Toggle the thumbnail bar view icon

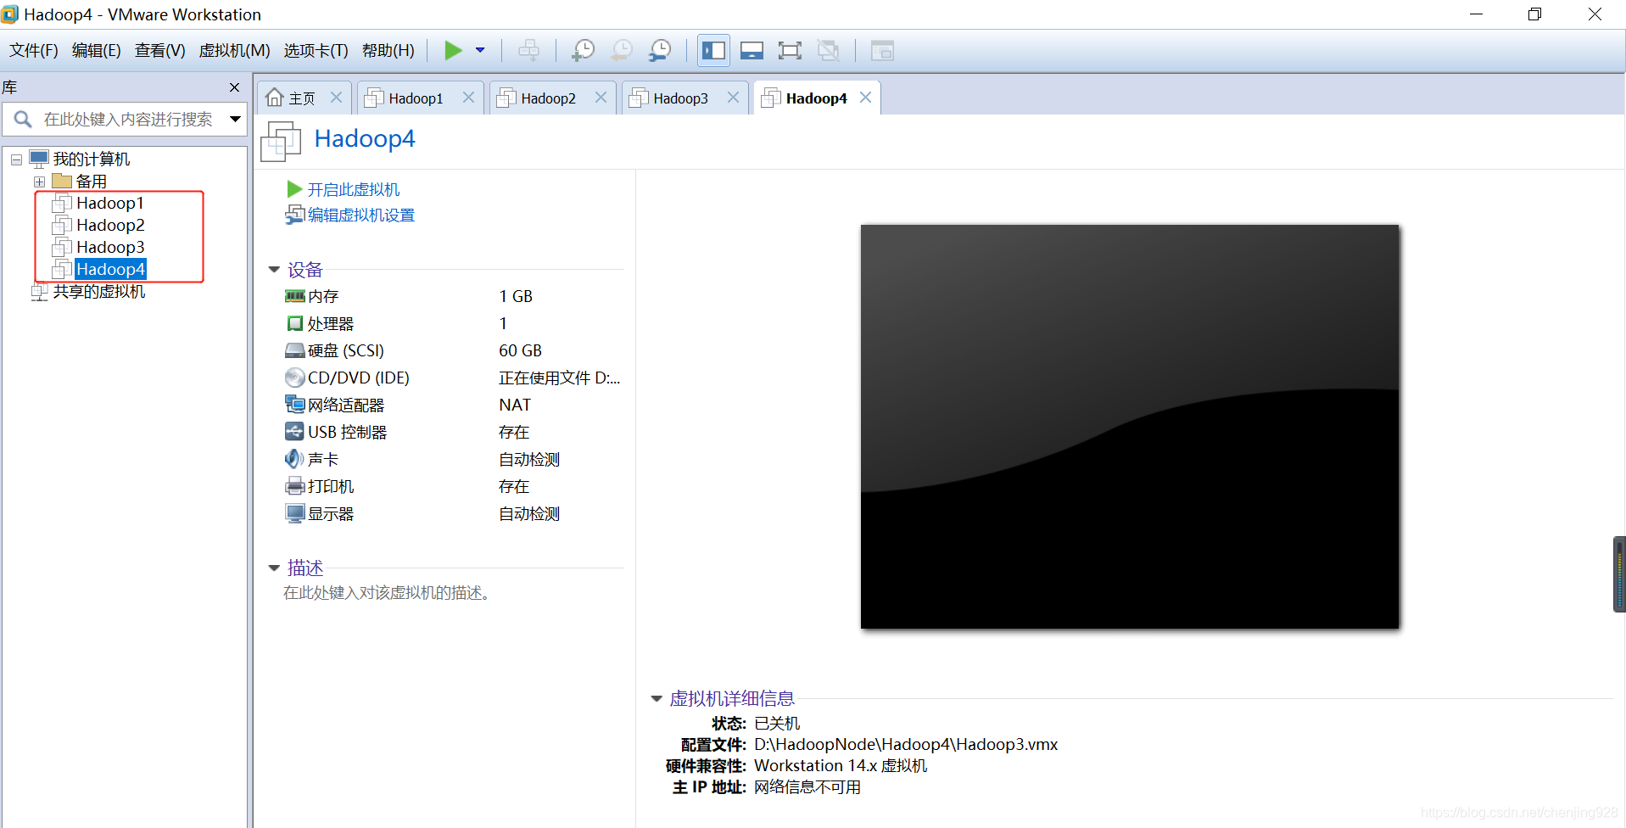(x=752, y=50)
